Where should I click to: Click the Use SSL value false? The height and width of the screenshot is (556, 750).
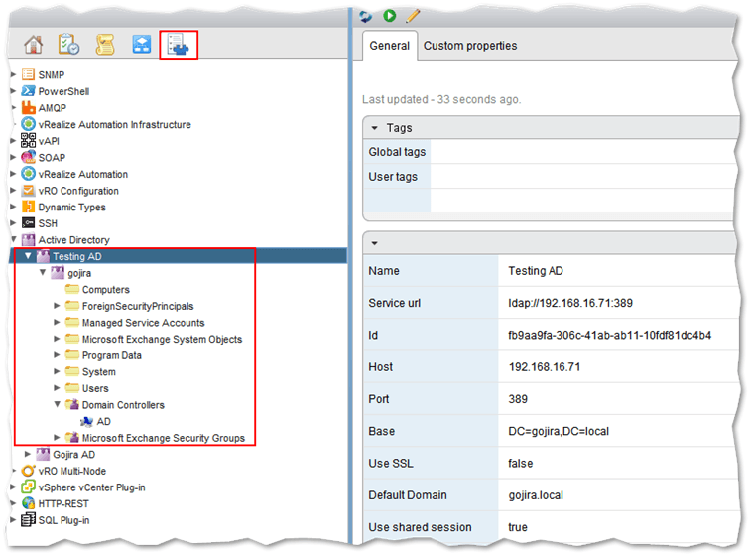click(x=521, y=463)
